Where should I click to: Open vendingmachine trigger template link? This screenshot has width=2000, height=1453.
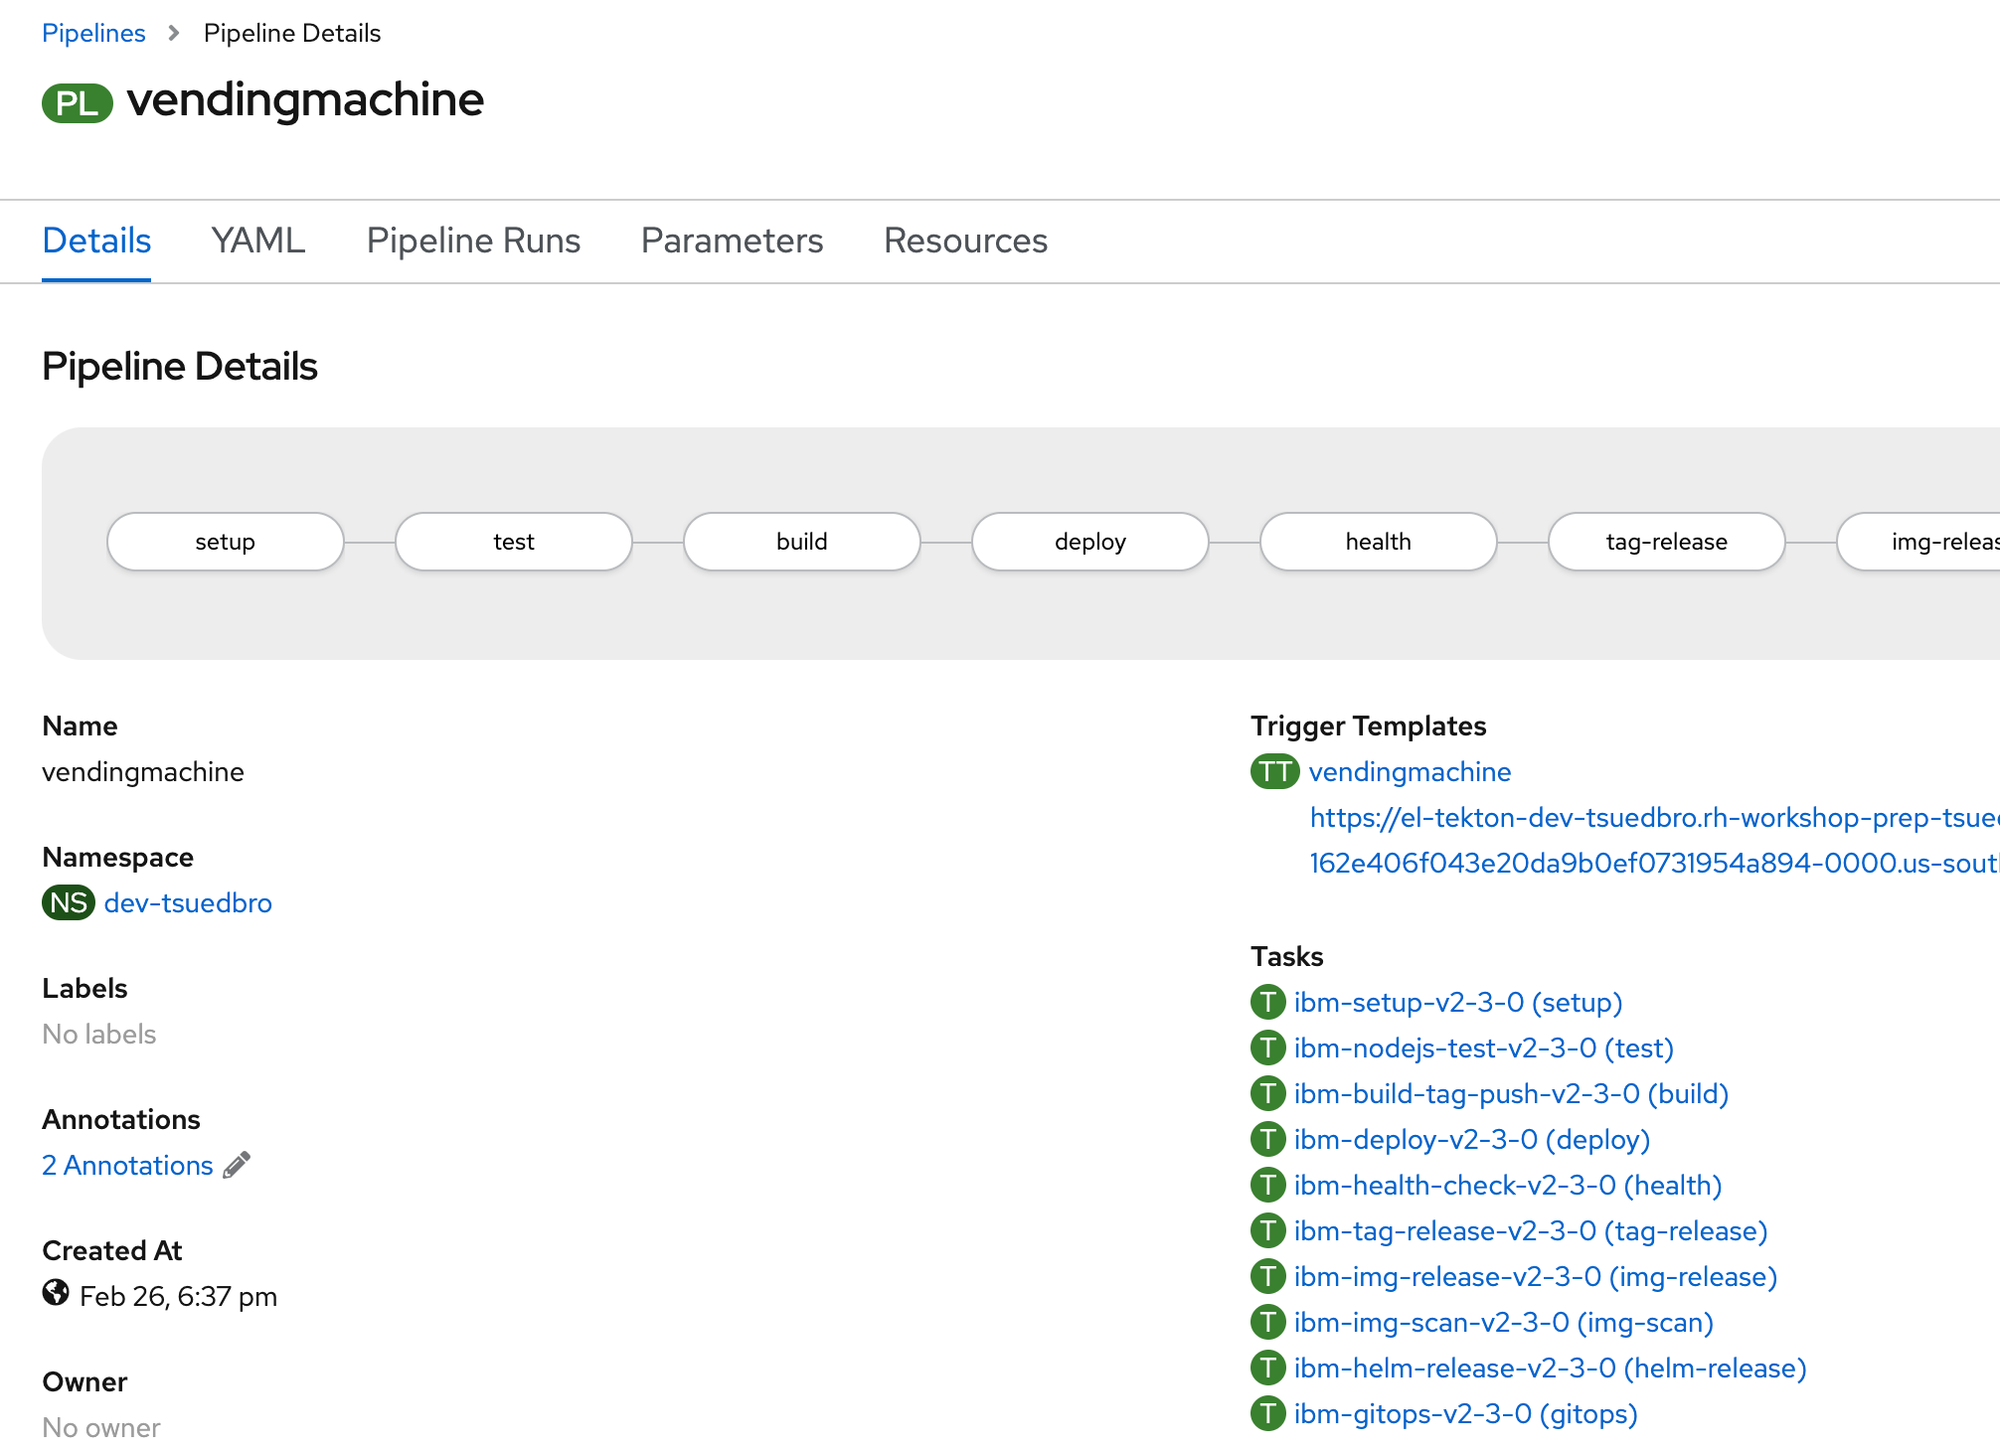tap(1410, 771)
